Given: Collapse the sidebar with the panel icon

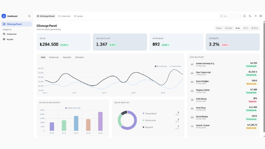Looking at the screenshot, I should 29,16.
